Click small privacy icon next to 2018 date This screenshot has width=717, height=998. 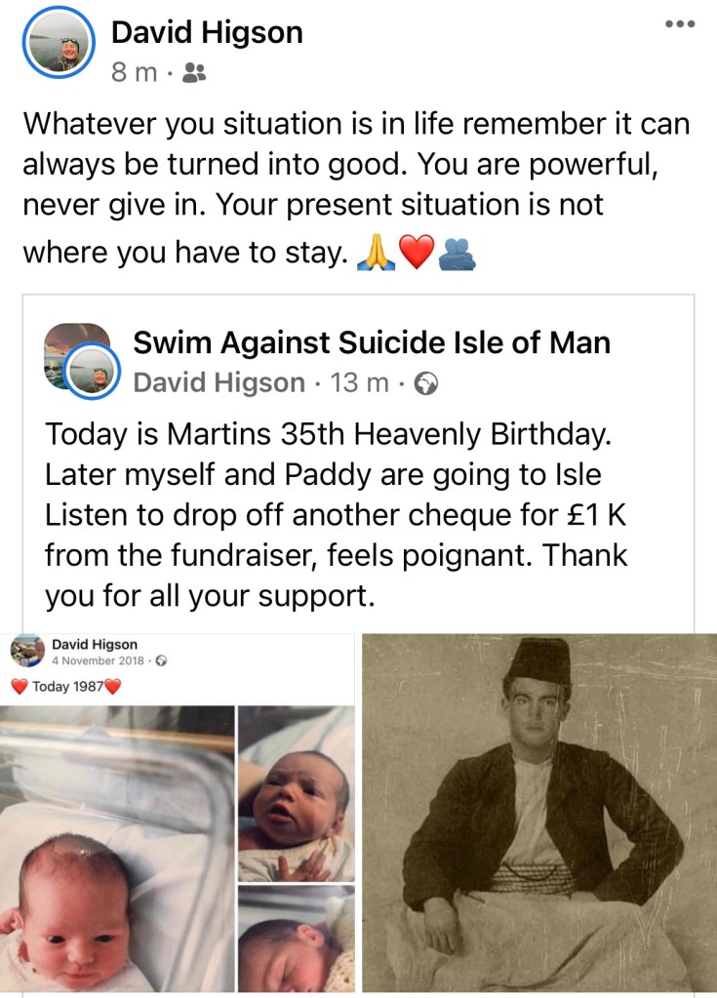(162, 661)
